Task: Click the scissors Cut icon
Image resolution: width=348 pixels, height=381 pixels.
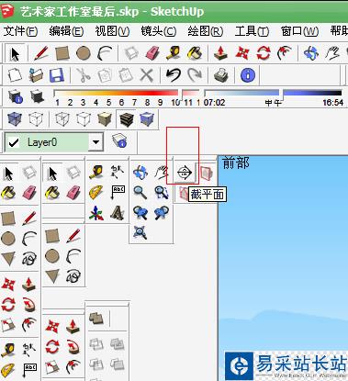Action: click(x=83, y=75)
